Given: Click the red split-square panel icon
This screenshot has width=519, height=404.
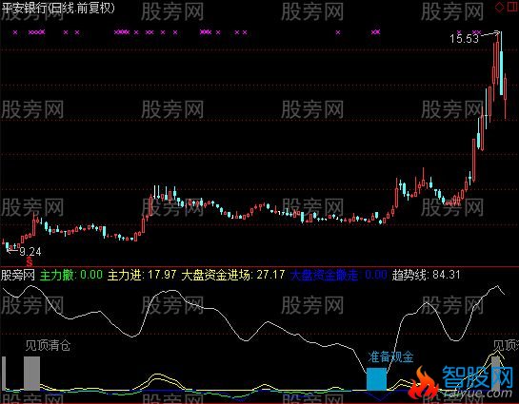Looking at the screenshot, I should tap(512, 7).
